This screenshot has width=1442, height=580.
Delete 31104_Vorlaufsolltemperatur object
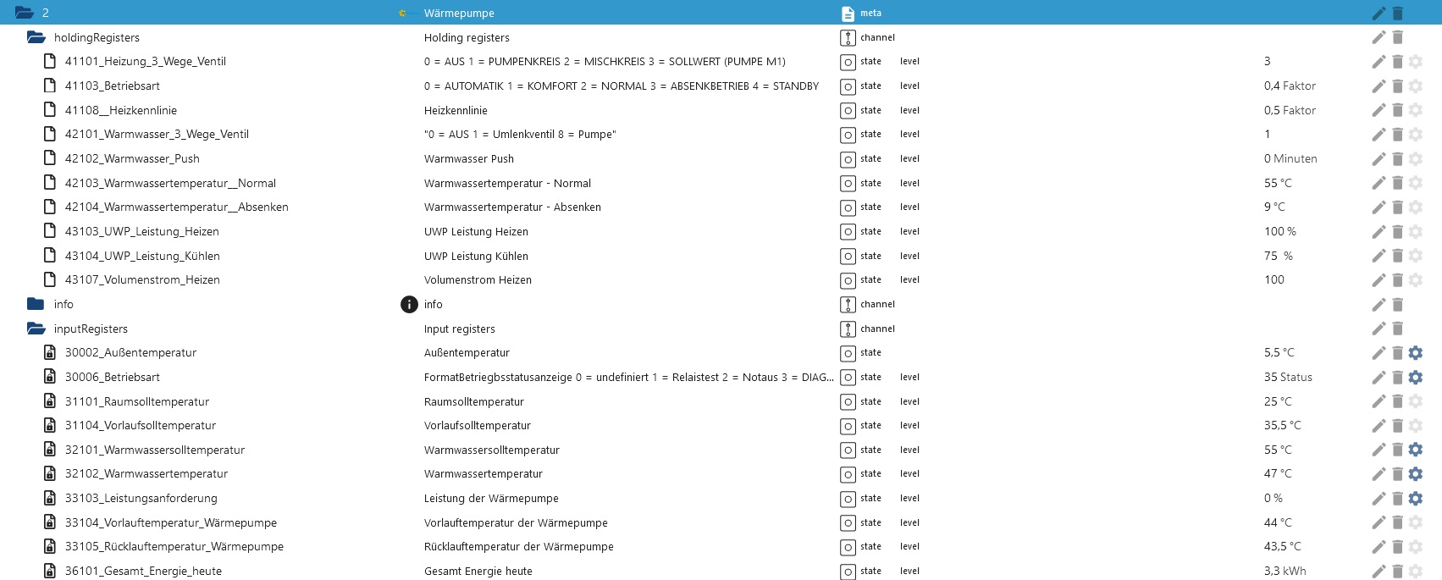(1398, 426)
